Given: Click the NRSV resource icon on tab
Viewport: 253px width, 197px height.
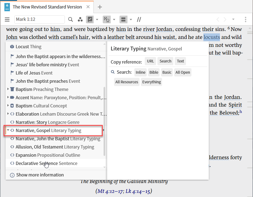Looking at the screenshot, I should point(7,7).
